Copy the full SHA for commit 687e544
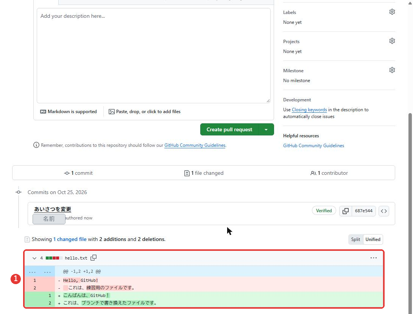 (x=345, y=211)
